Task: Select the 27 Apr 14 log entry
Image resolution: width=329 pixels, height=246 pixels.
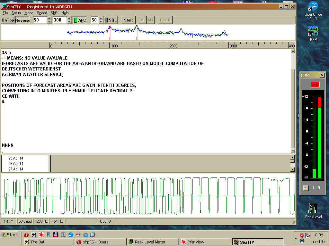Action: (16, 169)
